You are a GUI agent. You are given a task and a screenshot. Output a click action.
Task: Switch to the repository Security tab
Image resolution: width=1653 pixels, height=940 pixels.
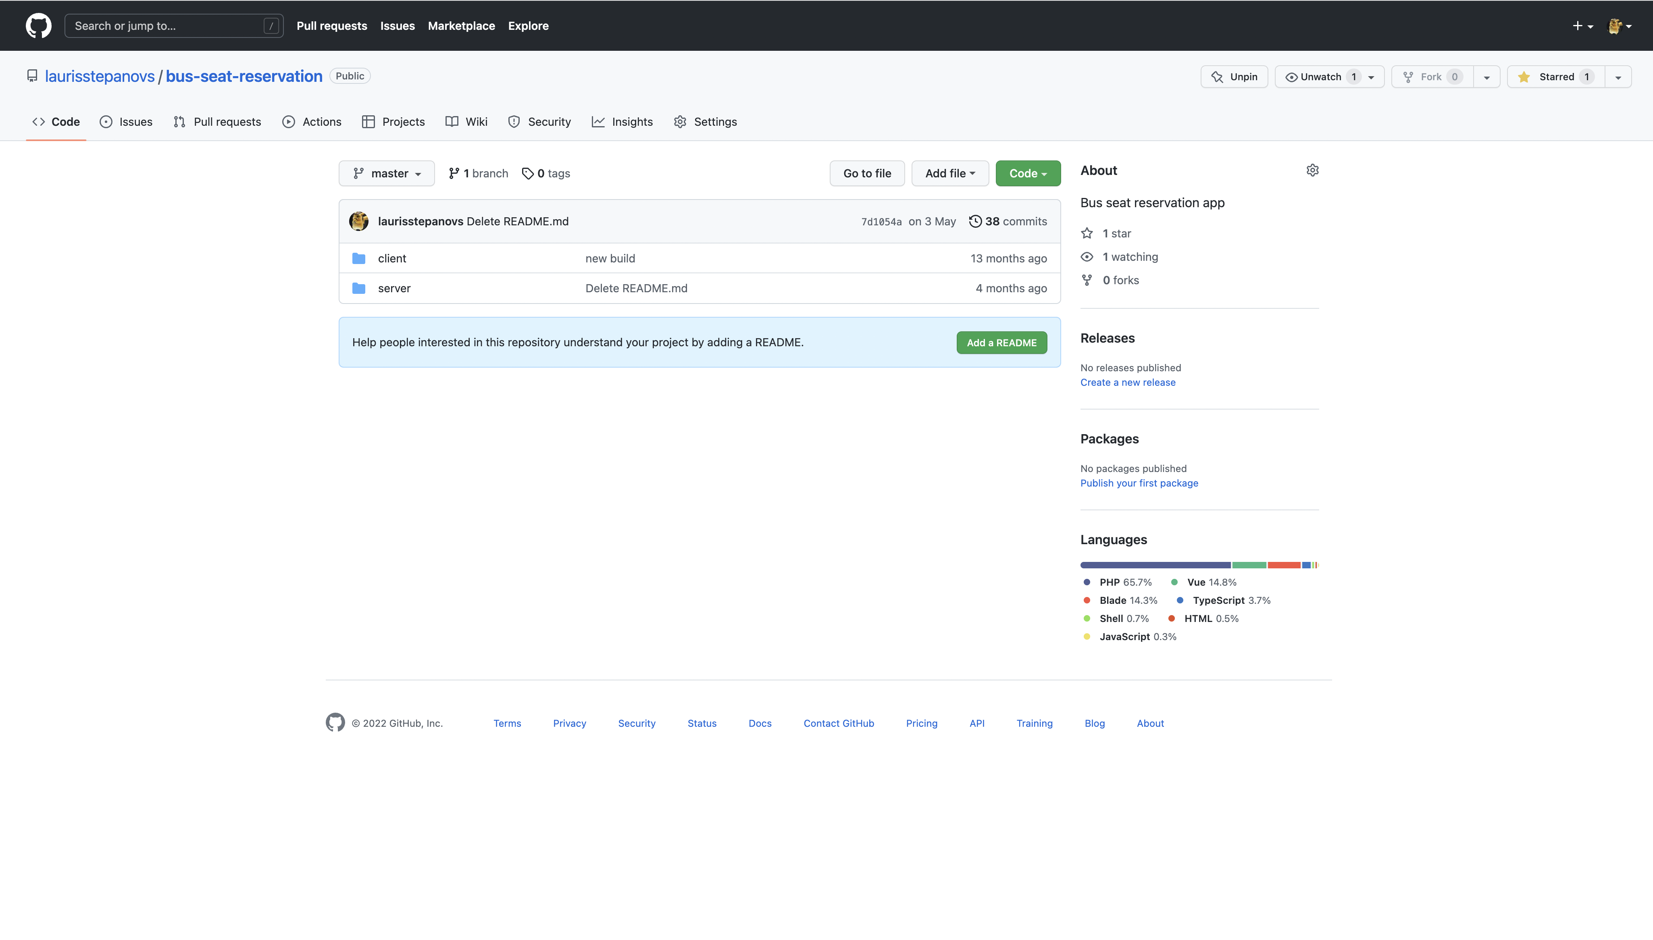coord(539,121)
